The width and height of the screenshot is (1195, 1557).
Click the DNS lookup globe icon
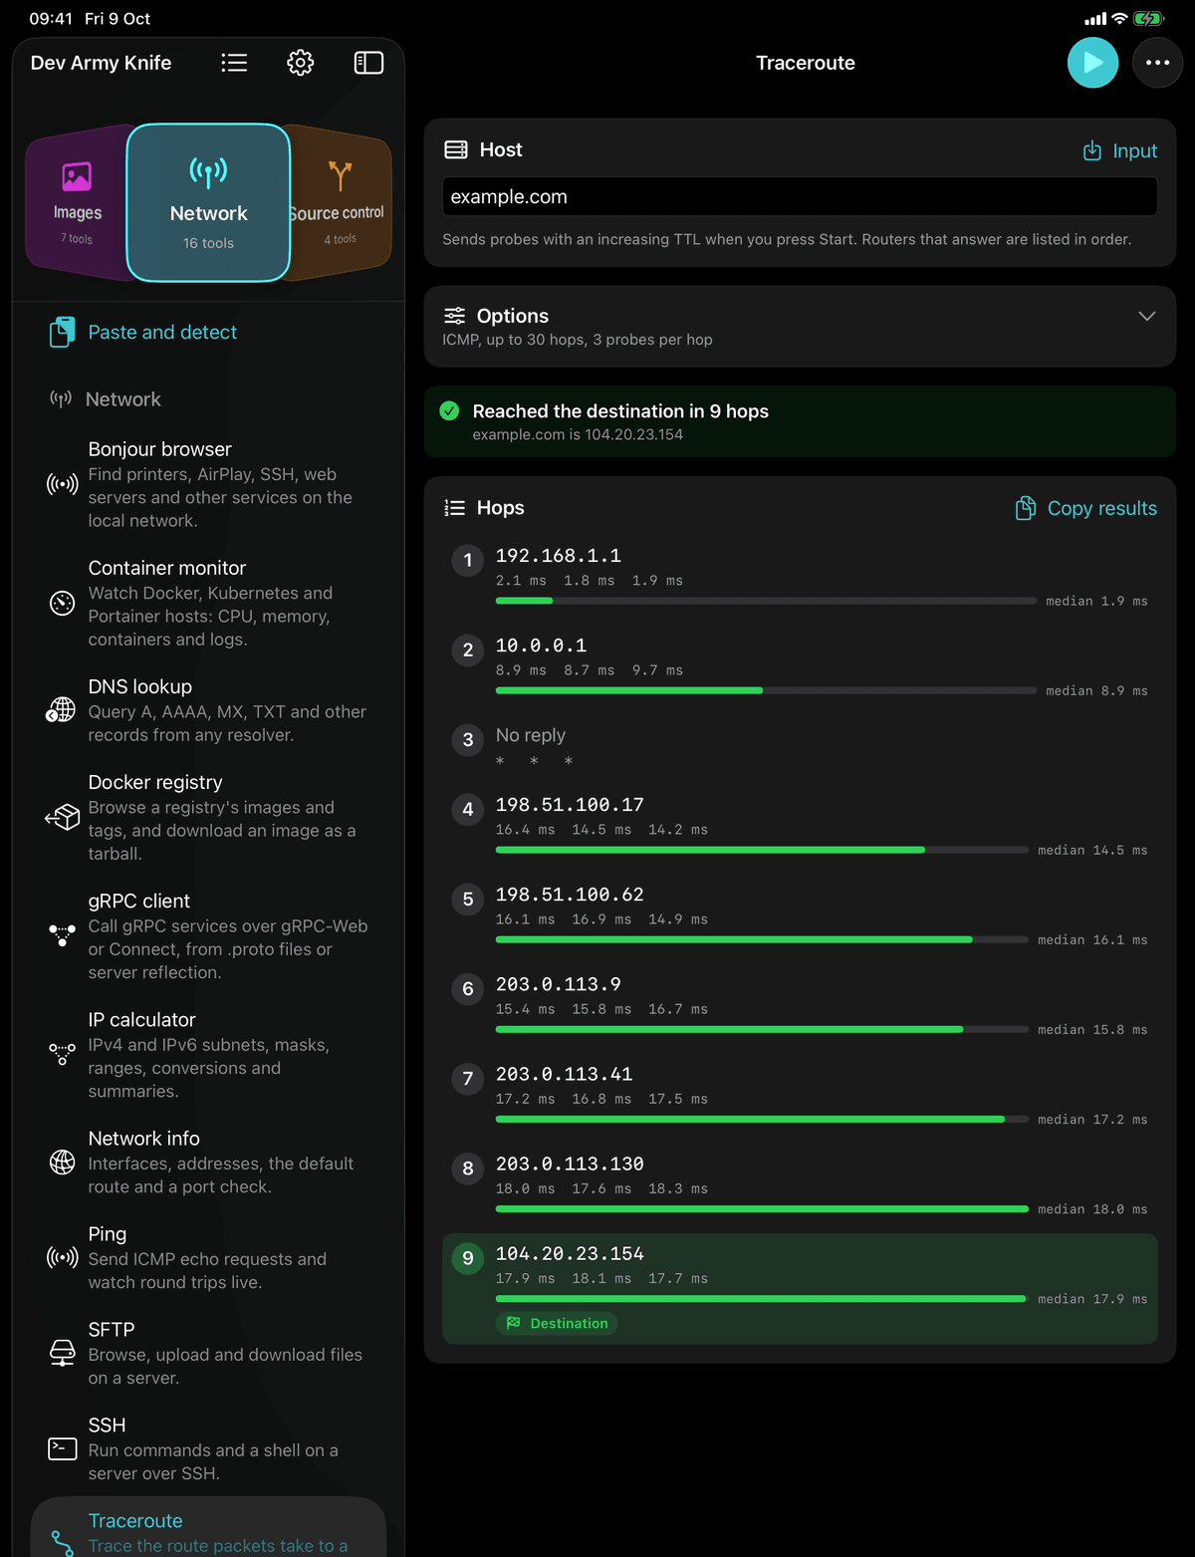(x=62, y=709)
